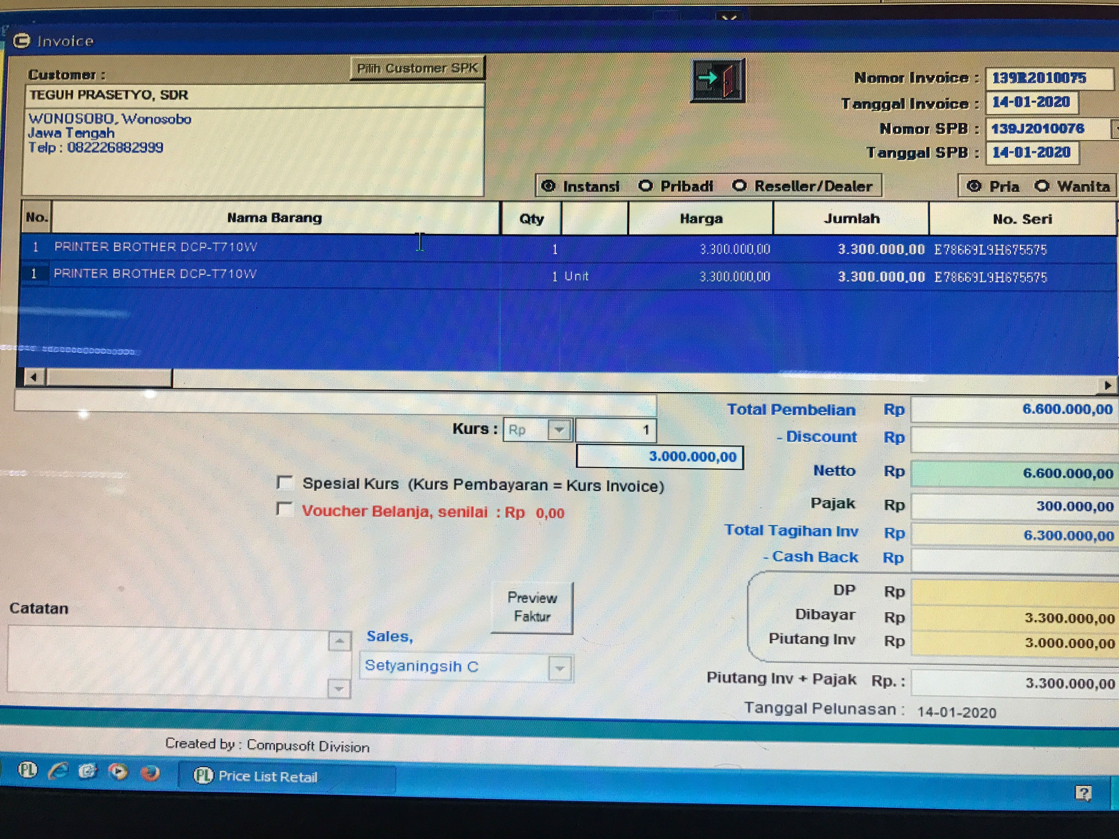Open Windows Media Player quick launch icon

point(119,772)
